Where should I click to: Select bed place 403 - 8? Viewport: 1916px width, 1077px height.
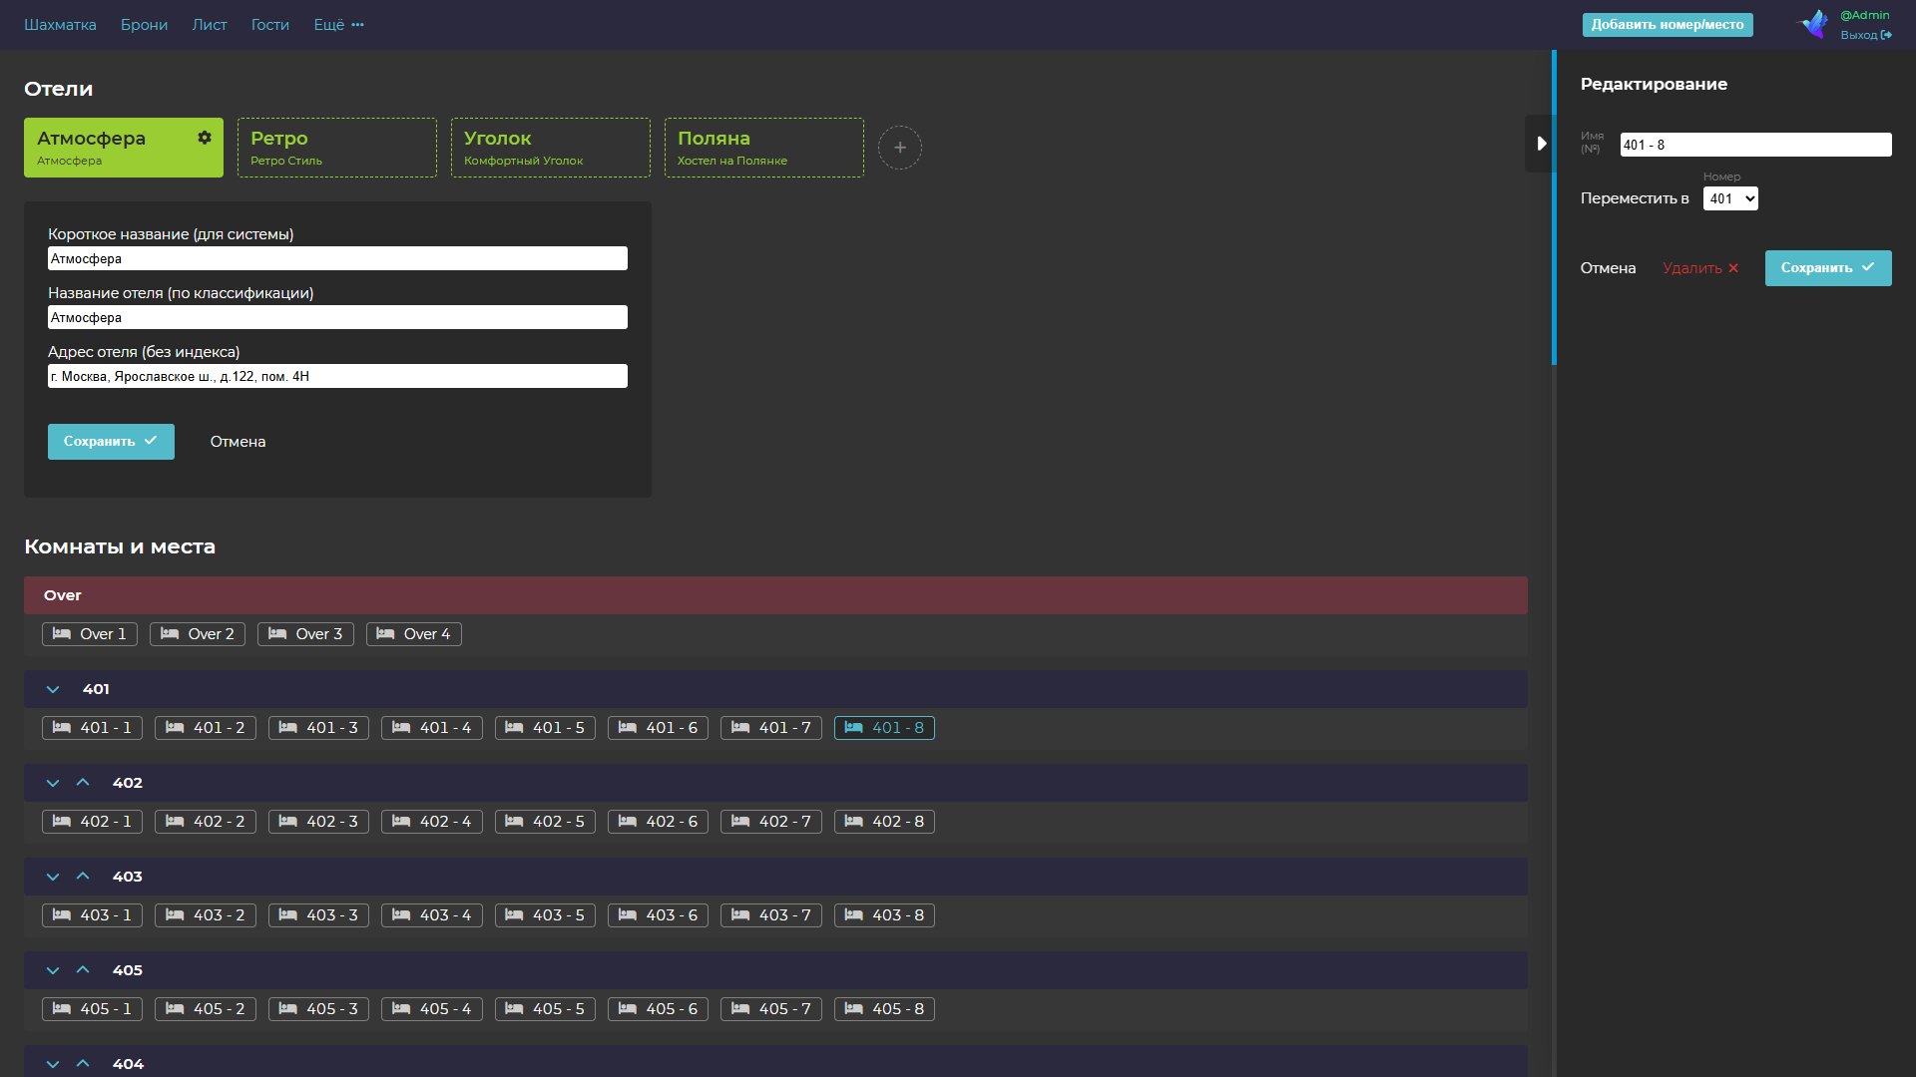(x=884, y=915)
